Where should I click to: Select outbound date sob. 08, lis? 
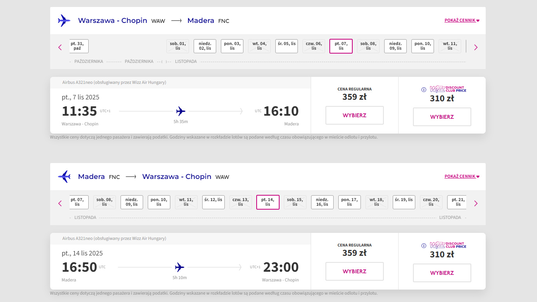[368, 46]
